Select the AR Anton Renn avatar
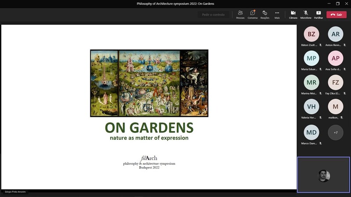This screenshot has width=351, height=197. (x=336, y=34)
